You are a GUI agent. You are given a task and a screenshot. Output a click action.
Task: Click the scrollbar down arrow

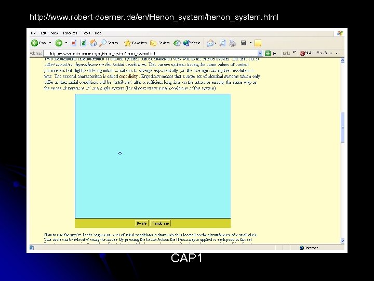click(342, 240)
